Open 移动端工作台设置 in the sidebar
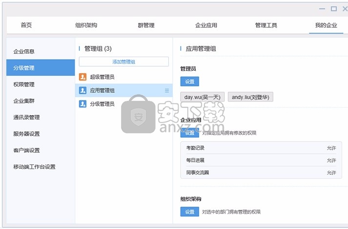348x229 pixels. (41, 167)
